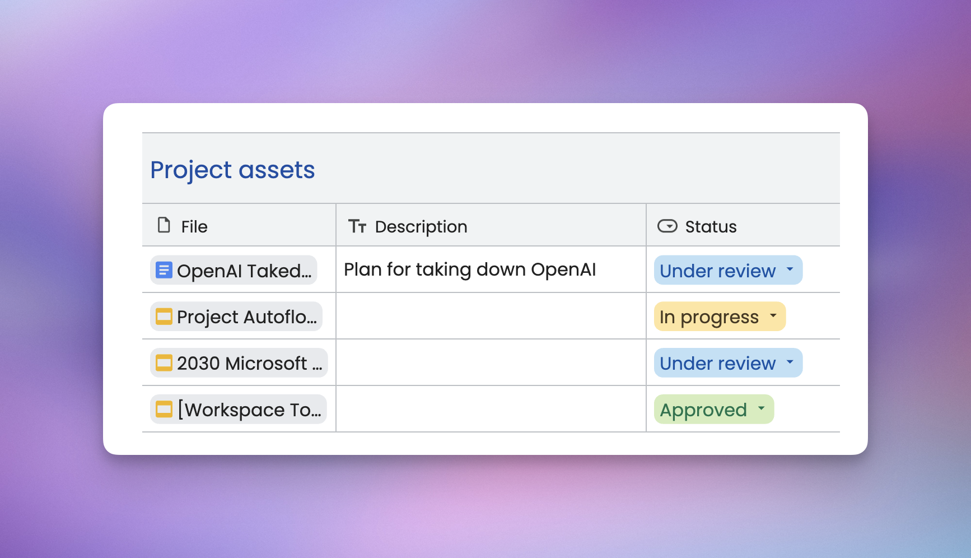971x558 pixels.
Task: Click the Status column header label
Action: pyautogui.click(x=711, y=226)
